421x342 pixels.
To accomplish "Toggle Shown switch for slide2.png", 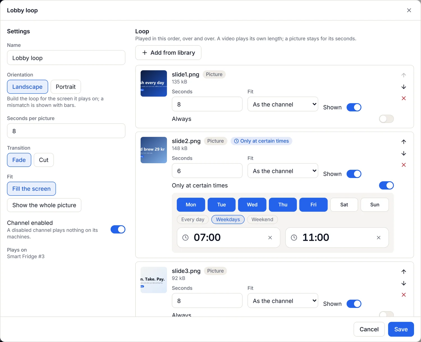I will 354,174.
